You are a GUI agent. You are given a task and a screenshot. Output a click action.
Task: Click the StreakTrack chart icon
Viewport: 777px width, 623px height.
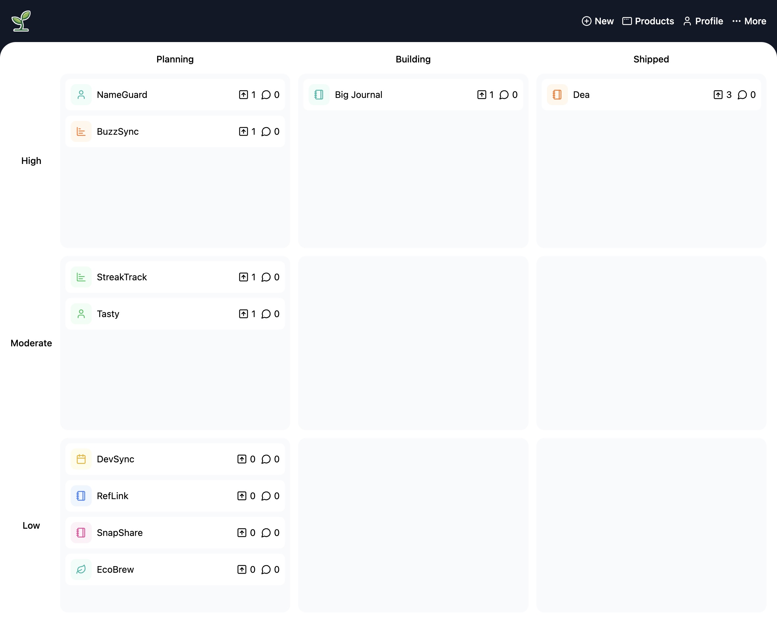click(81, 277)
